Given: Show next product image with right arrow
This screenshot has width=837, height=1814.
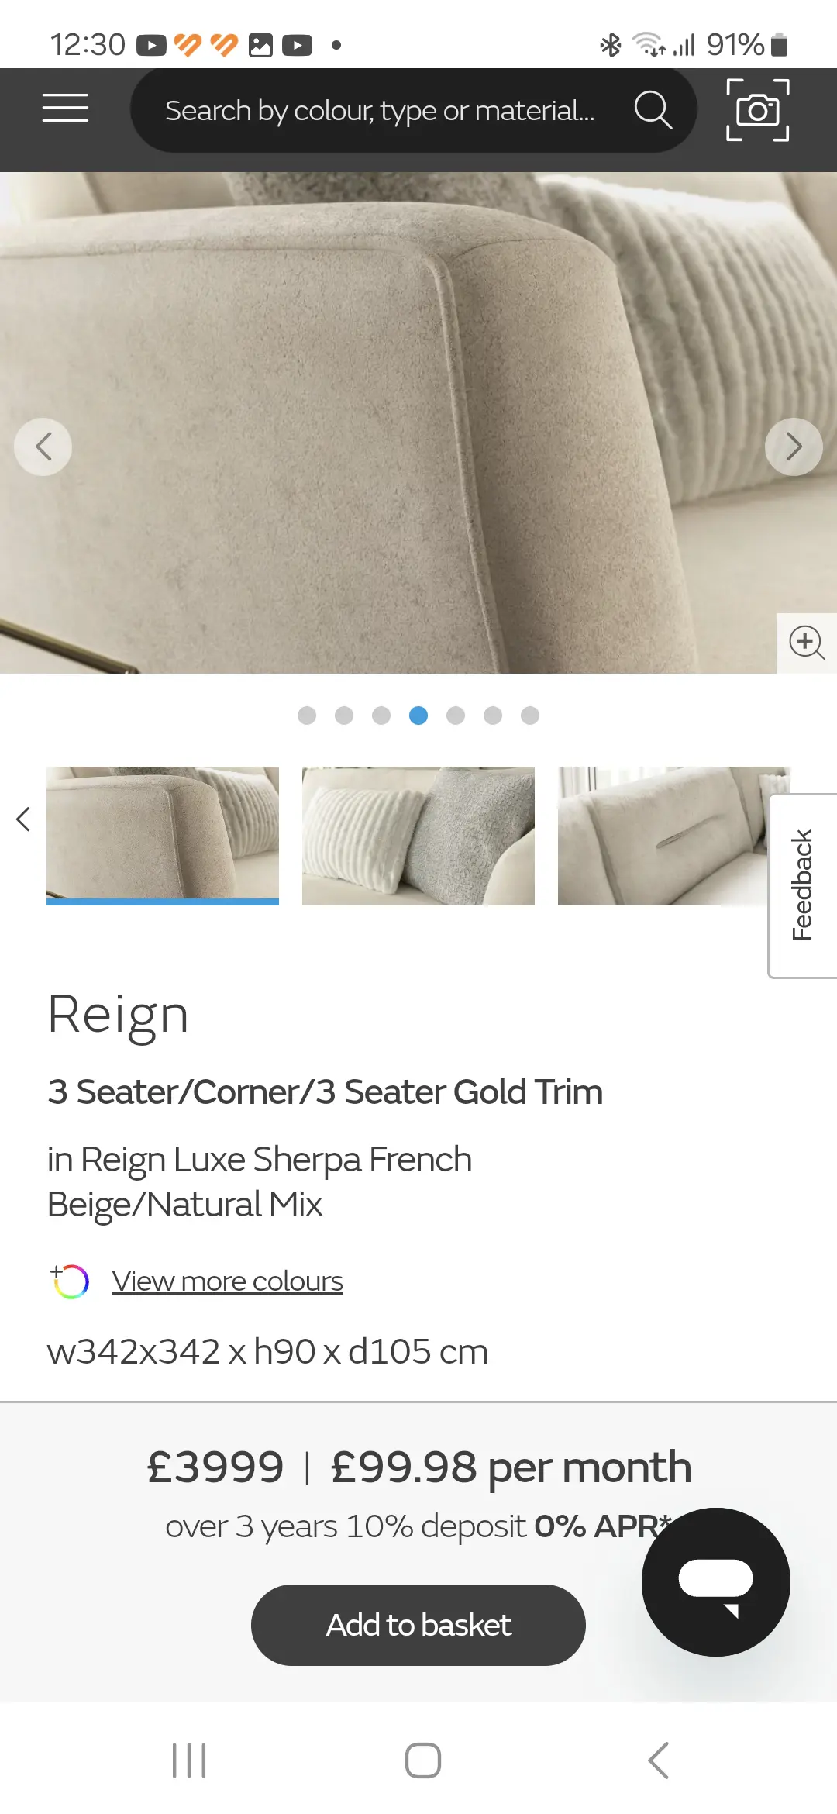Looking at the screenshot, I should pos(794,447).
